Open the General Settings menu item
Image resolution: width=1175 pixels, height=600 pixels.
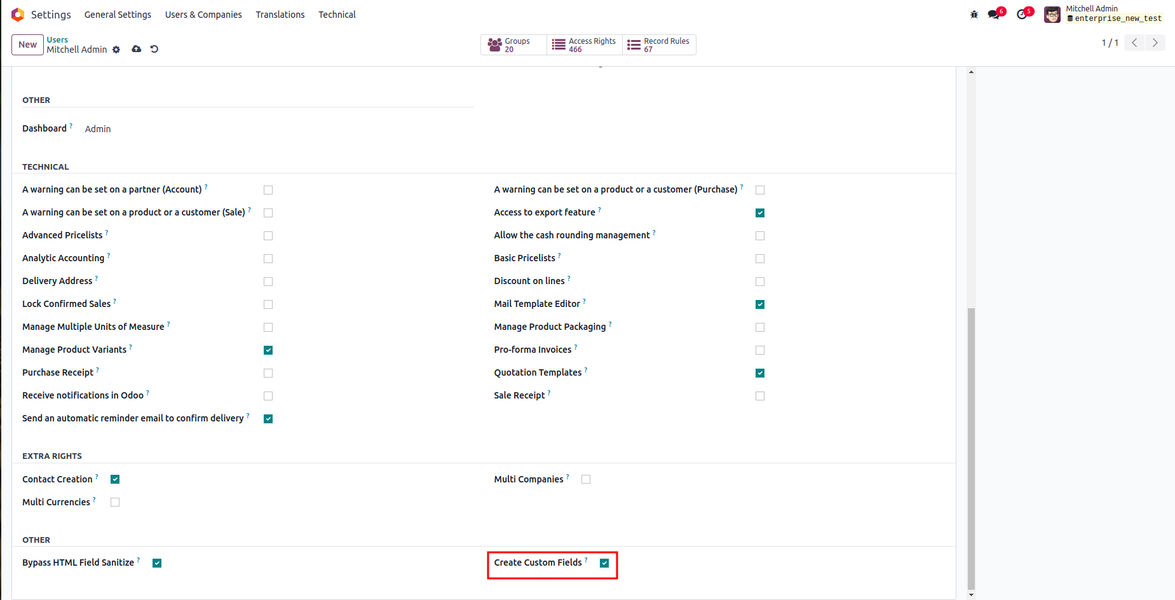point(118,15)
